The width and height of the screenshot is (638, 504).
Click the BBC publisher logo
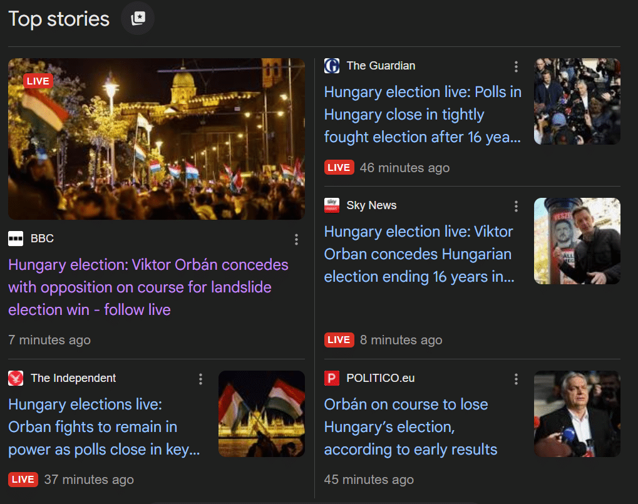click(16, 238)
